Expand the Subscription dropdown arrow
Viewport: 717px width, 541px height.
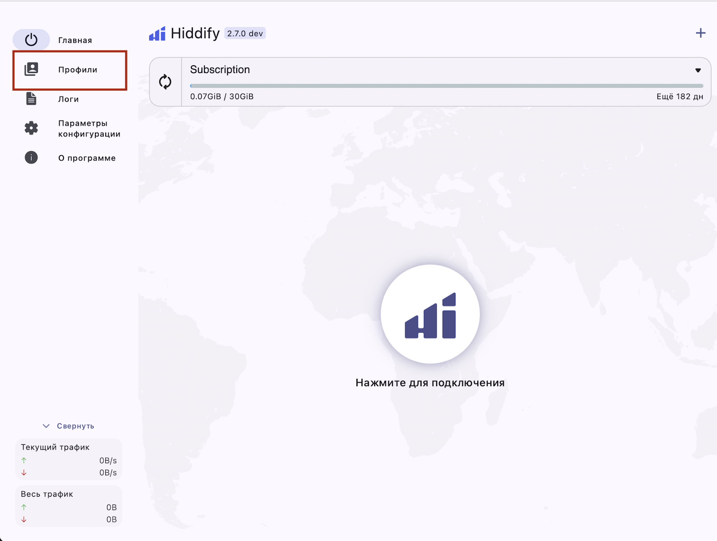[697, 70]
